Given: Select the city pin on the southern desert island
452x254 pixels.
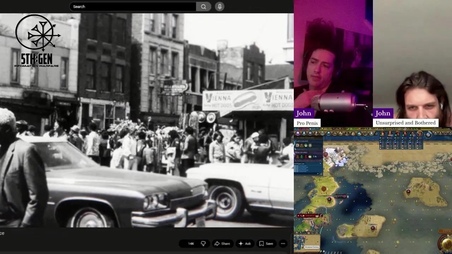Looking at the screenshot, I should tap(373, 228).
